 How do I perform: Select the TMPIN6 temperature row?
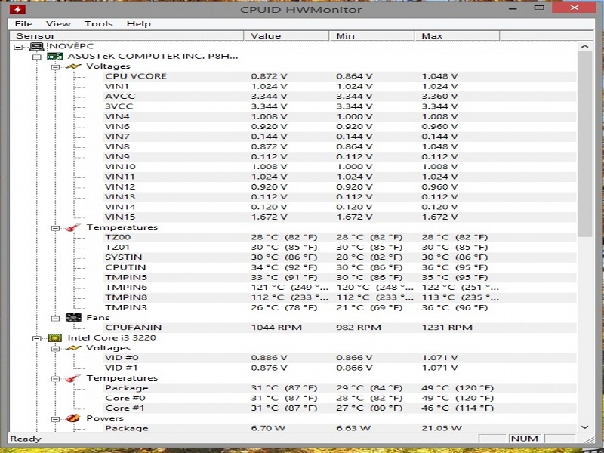(x=340, y=288)
